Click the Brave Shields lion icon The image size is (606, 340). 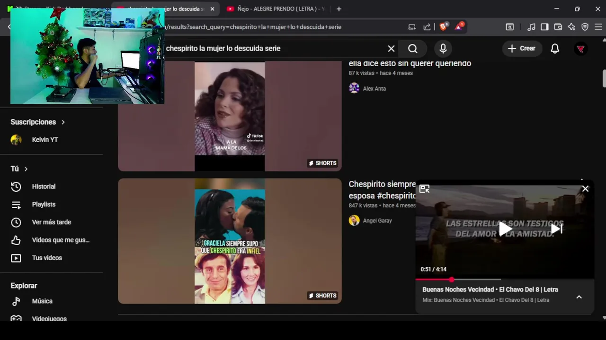(443, 27)
